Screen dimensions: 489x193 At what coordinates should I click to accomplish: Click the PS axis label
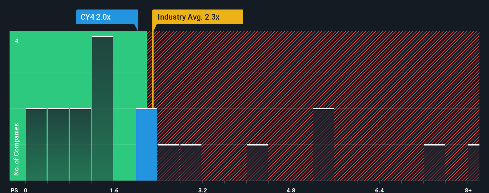click(14, 190)
